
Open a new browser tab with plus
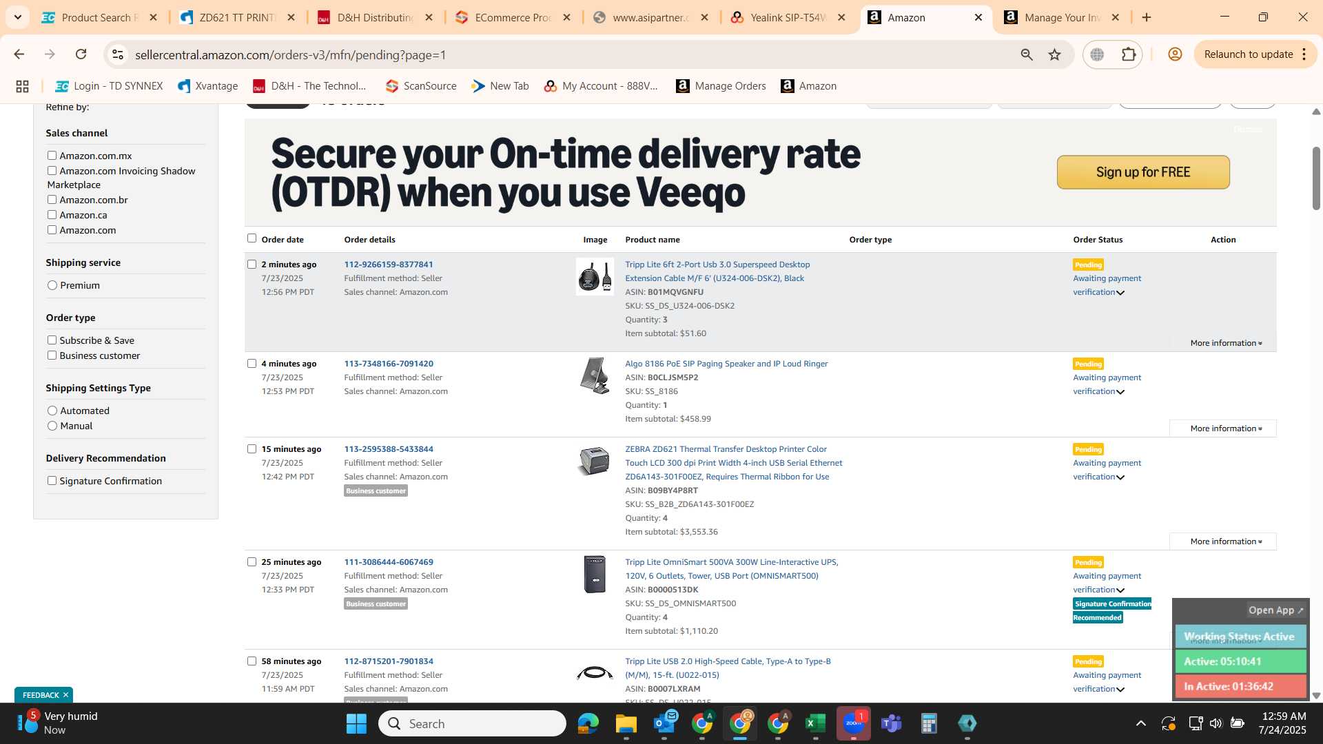click(x=1147, y=17)
